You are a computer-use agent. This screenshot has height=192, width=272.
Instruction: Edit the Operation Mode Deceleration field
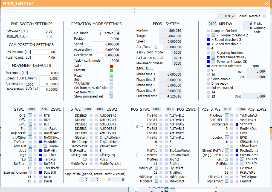[x=108, y=55]
